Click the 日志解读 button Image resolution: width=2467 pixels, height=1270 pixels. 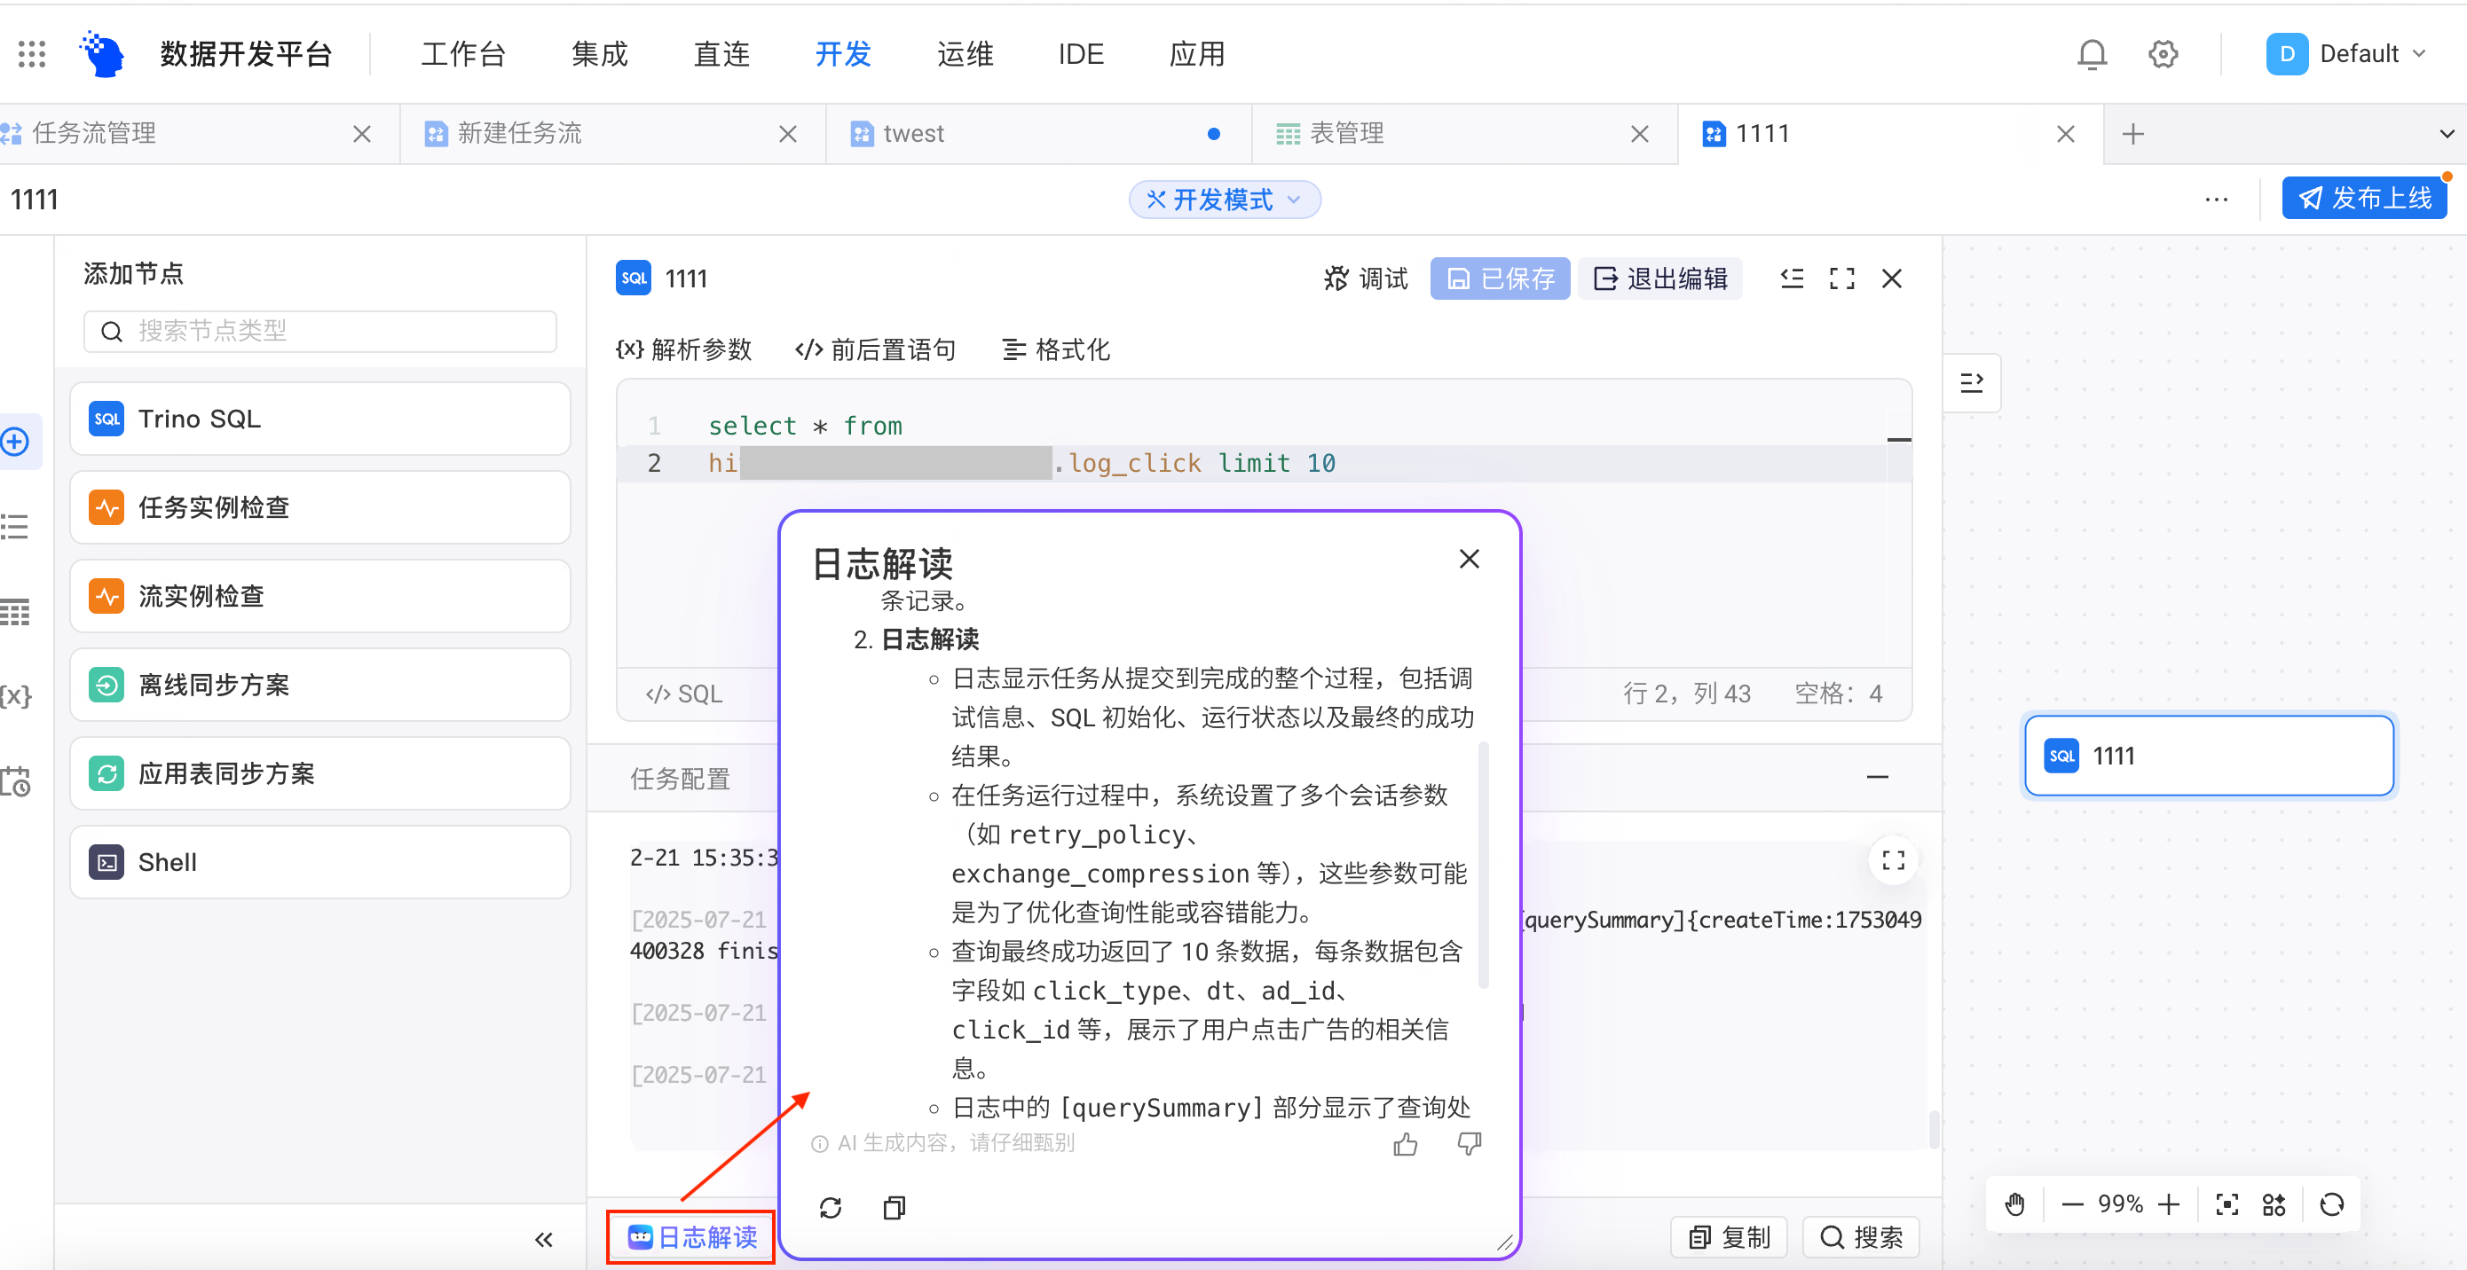691,1237
